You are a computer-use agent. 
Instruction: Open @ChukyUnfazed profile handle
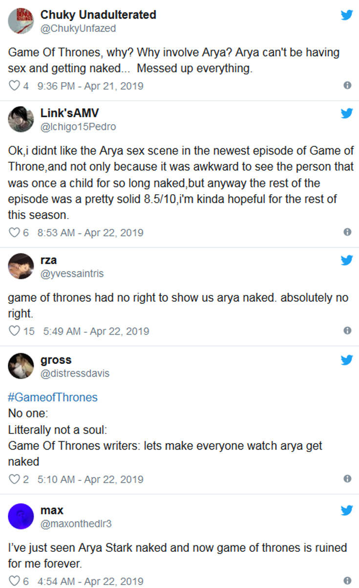tap(78, 28)
